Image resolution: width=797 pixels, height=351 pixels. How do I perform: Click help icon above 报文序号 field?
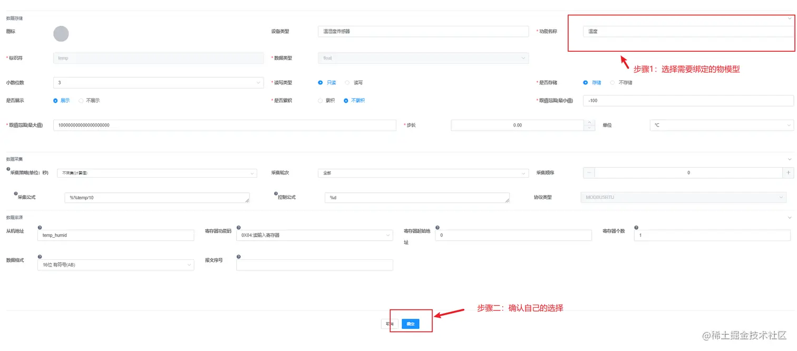click(x=239, y=257)
